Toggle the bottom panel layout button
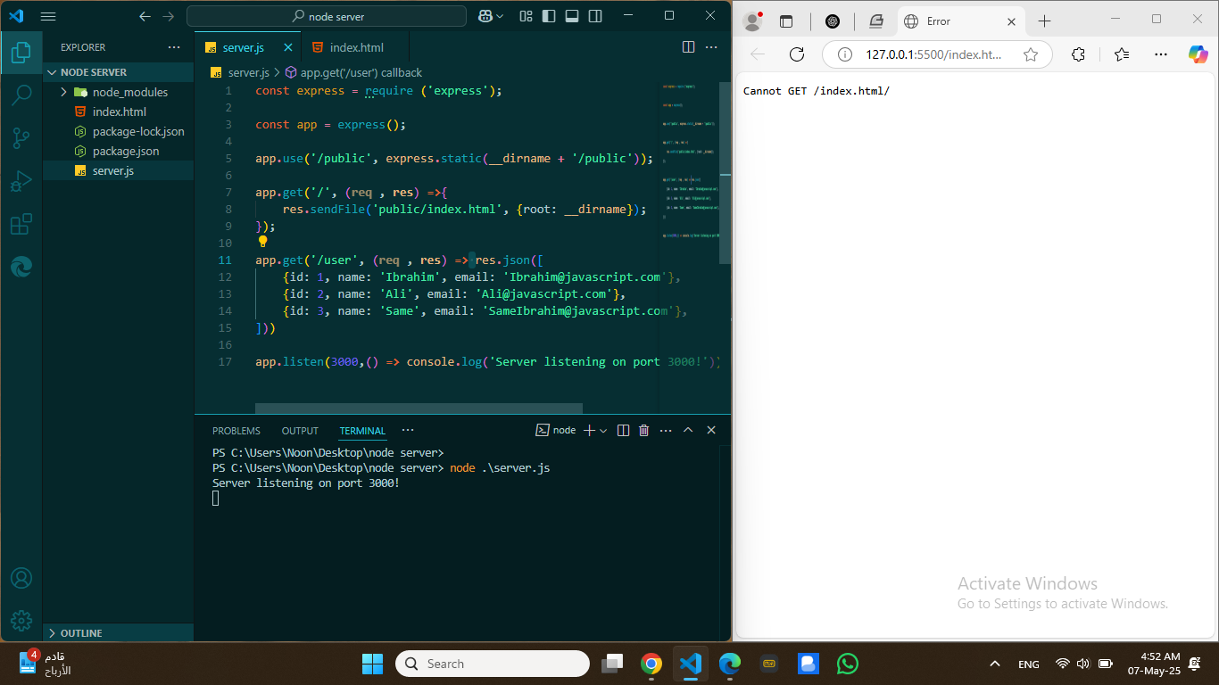Screen dimensions: 1219x685 point(572,16)
